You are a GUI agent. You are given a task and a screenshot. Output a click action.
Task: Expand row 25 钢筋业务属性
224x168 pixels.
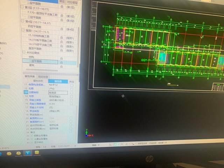pos(32,135)
